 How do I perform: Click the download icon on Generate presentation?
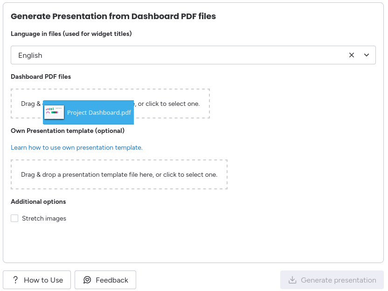(292, 280)
